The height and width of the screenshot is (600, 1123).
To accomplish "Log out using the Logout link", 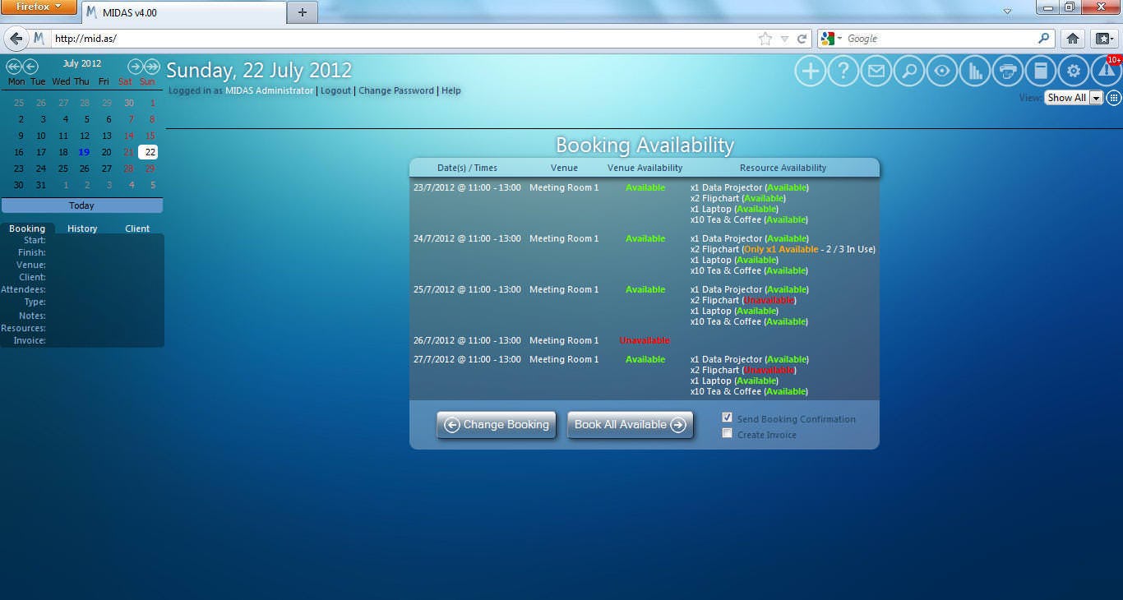I will coord(335,90).
